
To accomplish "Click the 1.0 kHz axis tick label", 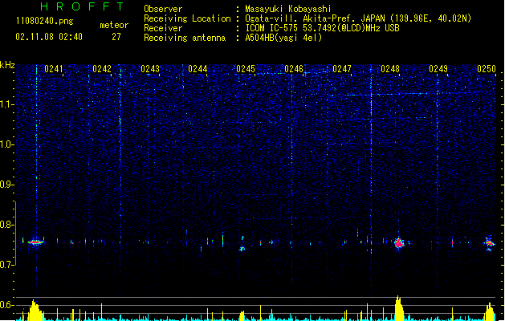I will (7, 144).
